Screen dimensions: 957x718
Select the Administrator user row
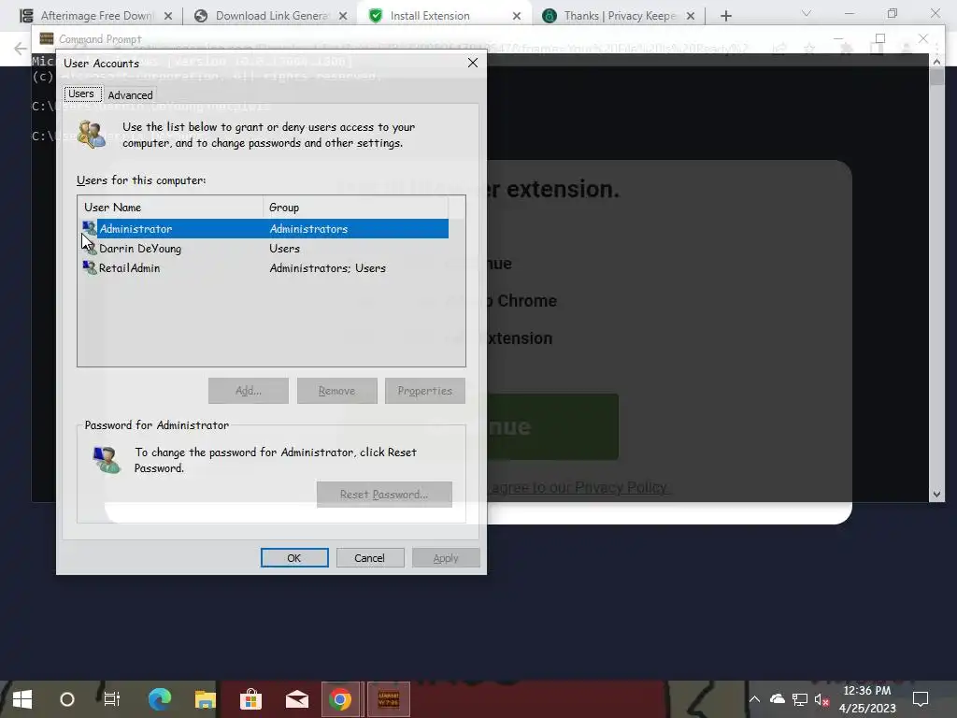coord(265,229)
